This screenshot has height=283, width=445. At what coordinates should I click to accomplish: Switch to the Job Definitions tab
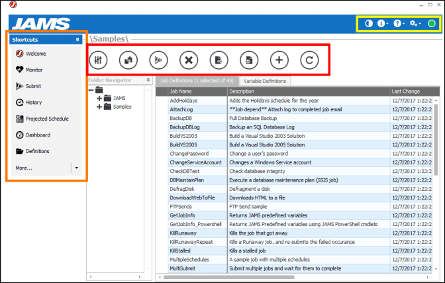pos(197,81)
